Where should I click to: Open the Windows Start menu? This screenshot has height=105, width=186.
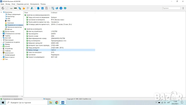[x=3, y=102]
